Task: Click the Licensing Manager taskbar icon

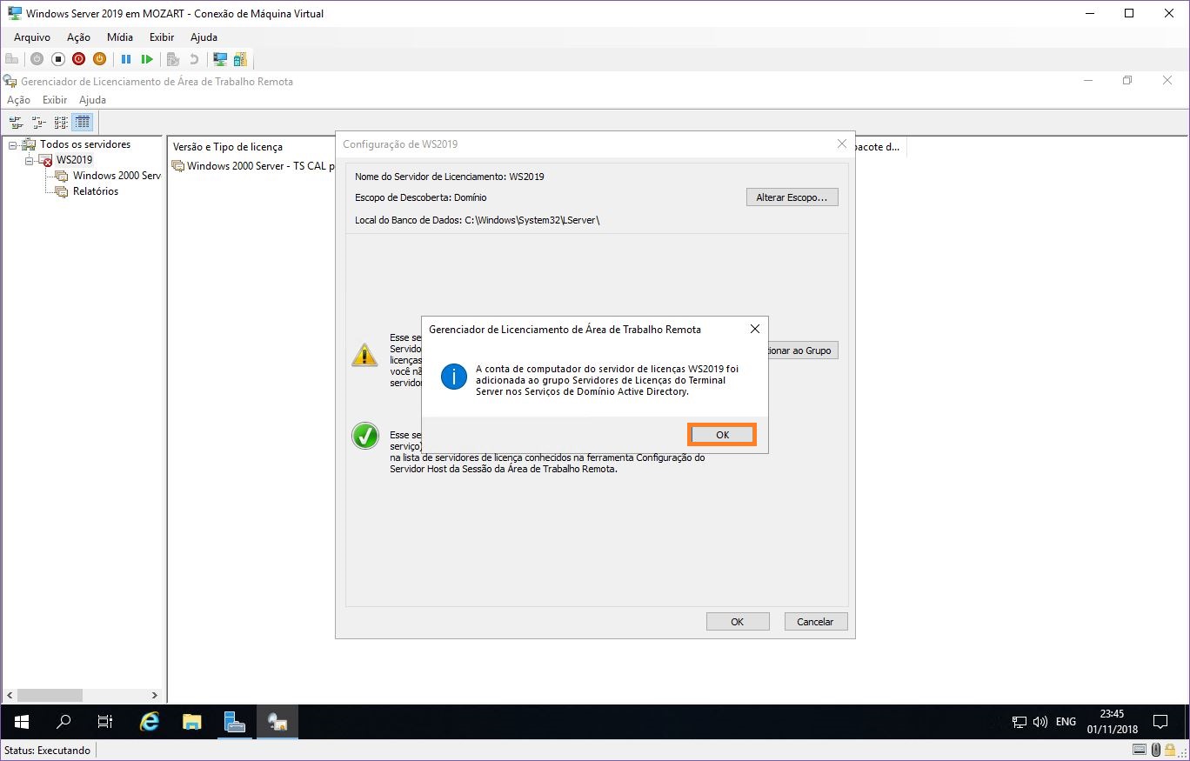Action: 277,722
